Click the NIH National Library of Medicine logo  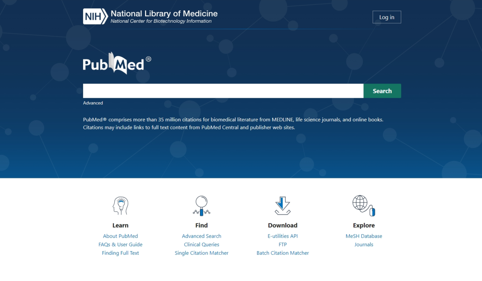(x=150, y=17)
